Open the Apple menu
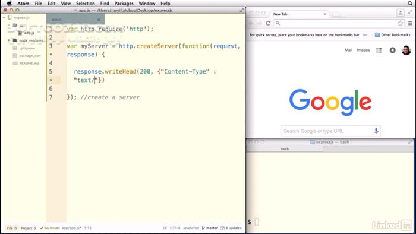Screen dimensions: 416x234 tap(10, 4)
